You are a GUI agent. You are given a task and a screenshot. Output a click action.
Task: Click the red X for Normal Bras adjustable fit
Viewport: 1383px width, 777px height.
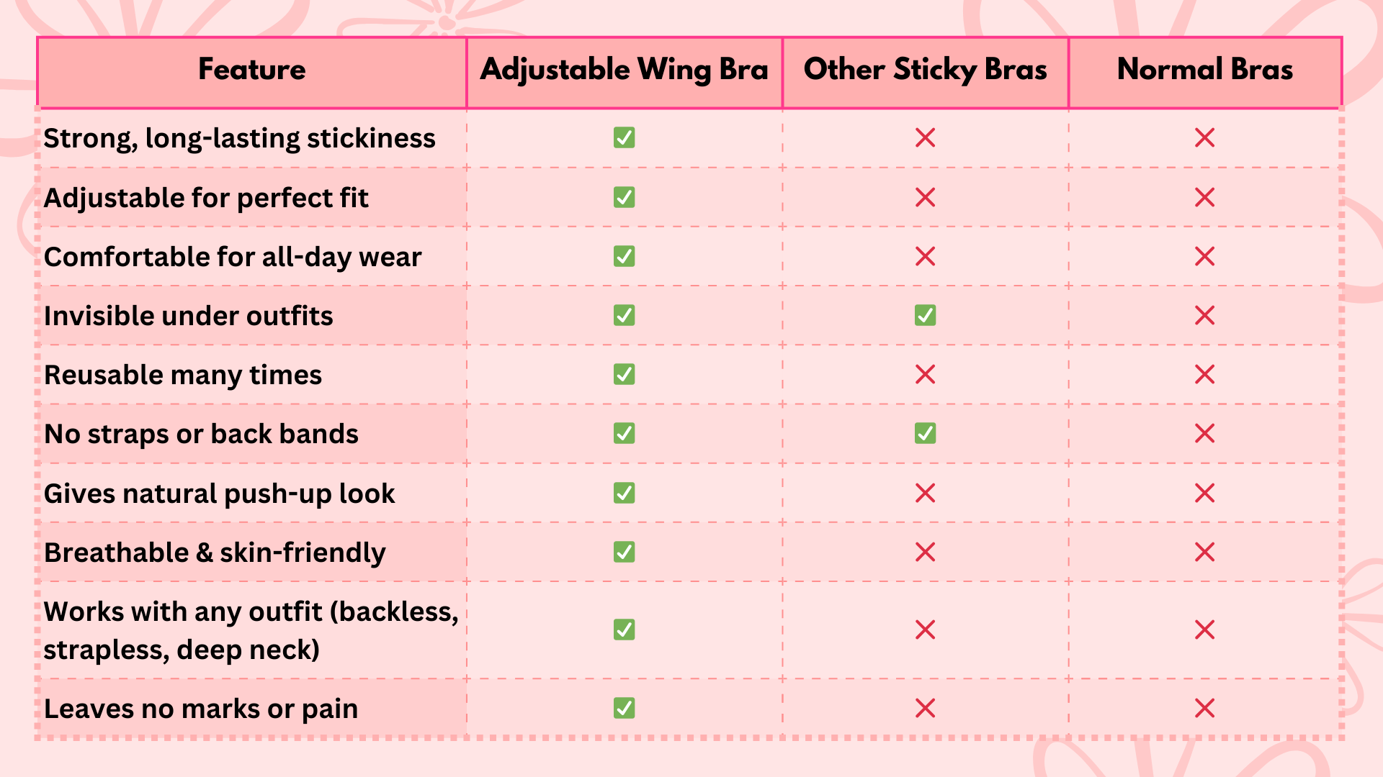[x=1204, y=197]
